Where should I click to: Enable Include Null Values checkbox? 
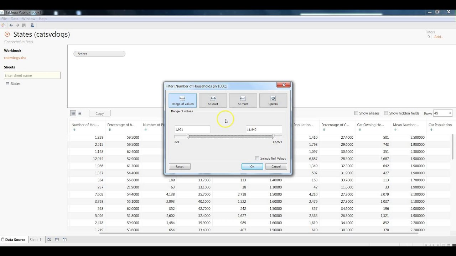click(257, 158)
